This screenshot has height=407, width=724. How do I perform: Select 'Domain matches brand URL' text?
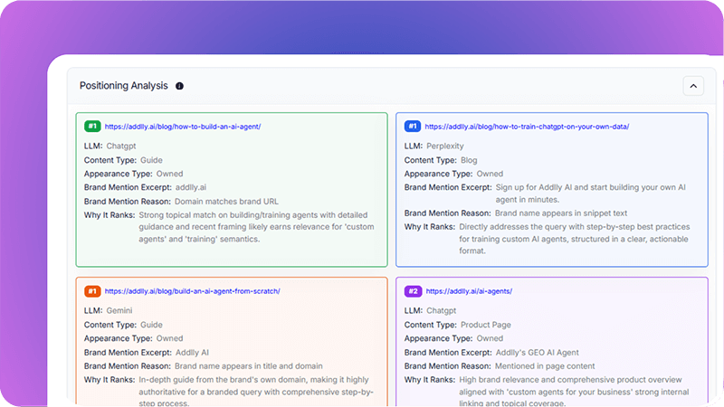pyautogui.click(x=226, y=201)
